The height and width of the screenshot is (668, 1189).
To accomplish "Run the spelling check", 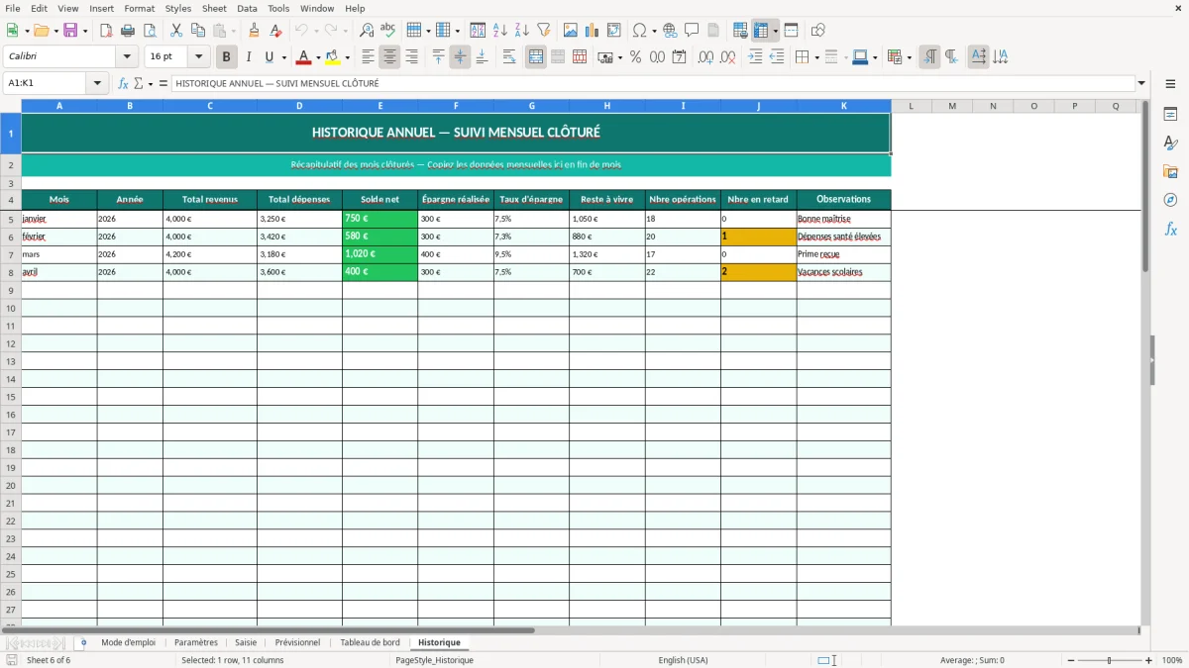I will (388, 31).
